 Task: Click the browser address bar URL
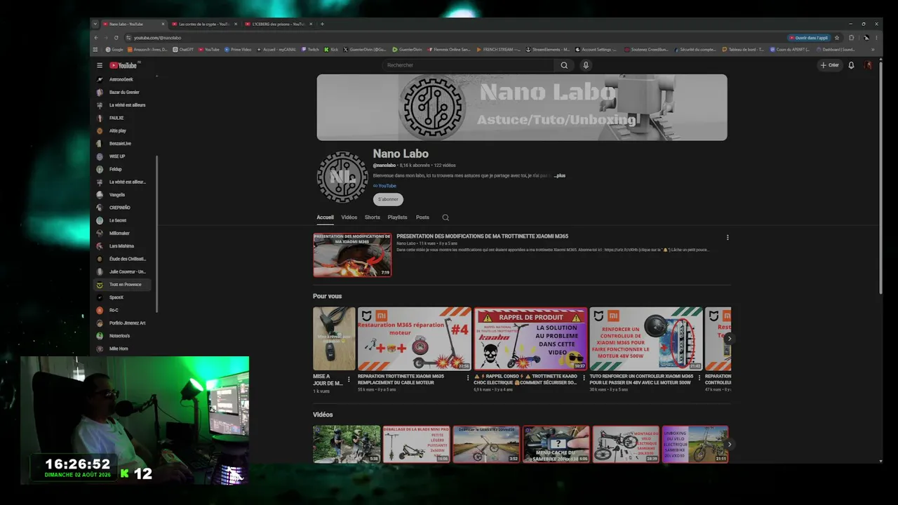[157, 38]
